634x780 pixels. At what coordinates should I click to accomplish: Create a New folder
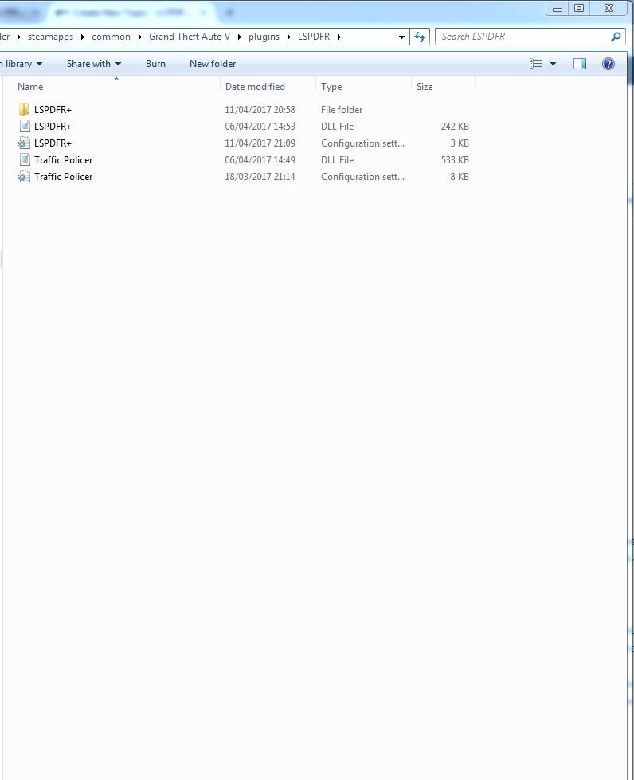[213, 64]
